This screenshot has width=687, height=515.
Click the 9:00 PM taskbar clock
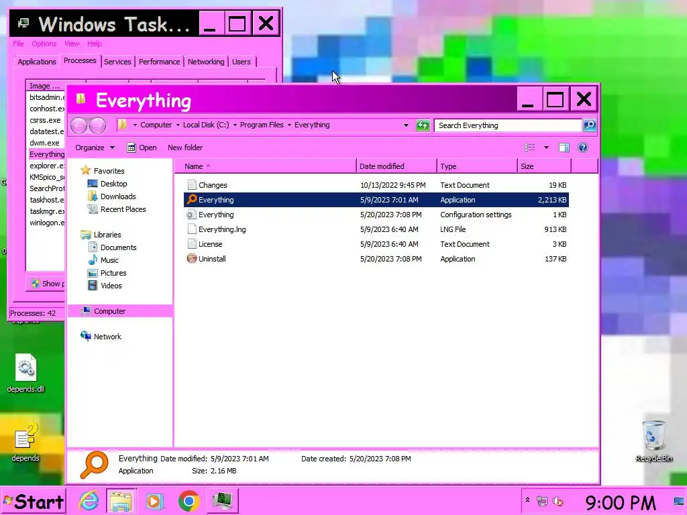pos(621,503)
